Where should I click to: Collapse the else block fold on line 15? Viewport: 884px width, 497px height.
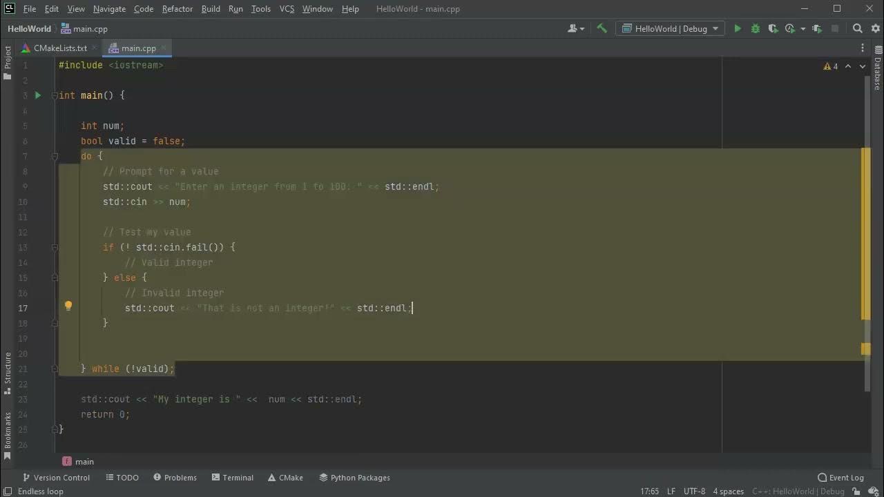(x=55, y=277)
